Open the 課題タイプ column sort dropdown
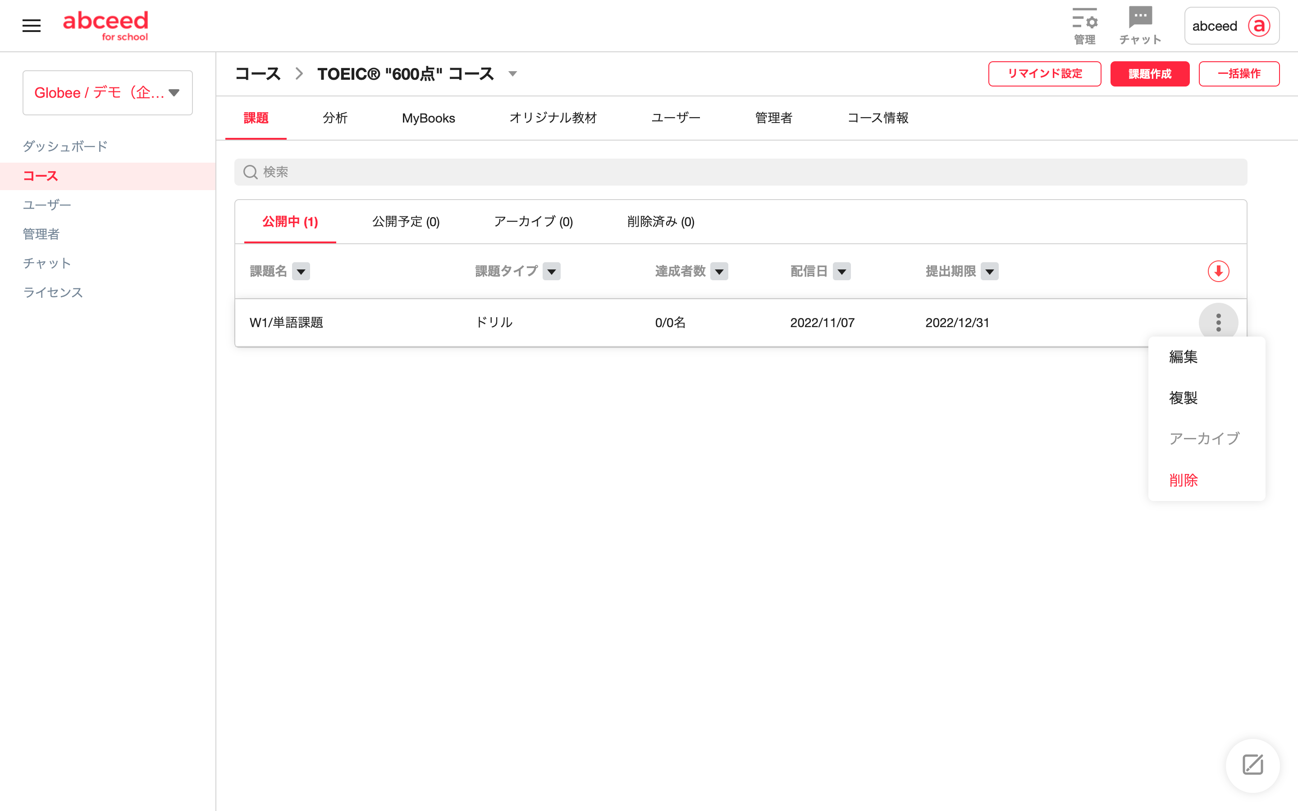This screenshot has width=1298, height=811. (x=551, y=271)
